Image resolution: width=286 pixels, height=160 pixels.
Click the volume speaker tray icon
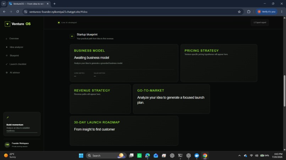[257, 156]
